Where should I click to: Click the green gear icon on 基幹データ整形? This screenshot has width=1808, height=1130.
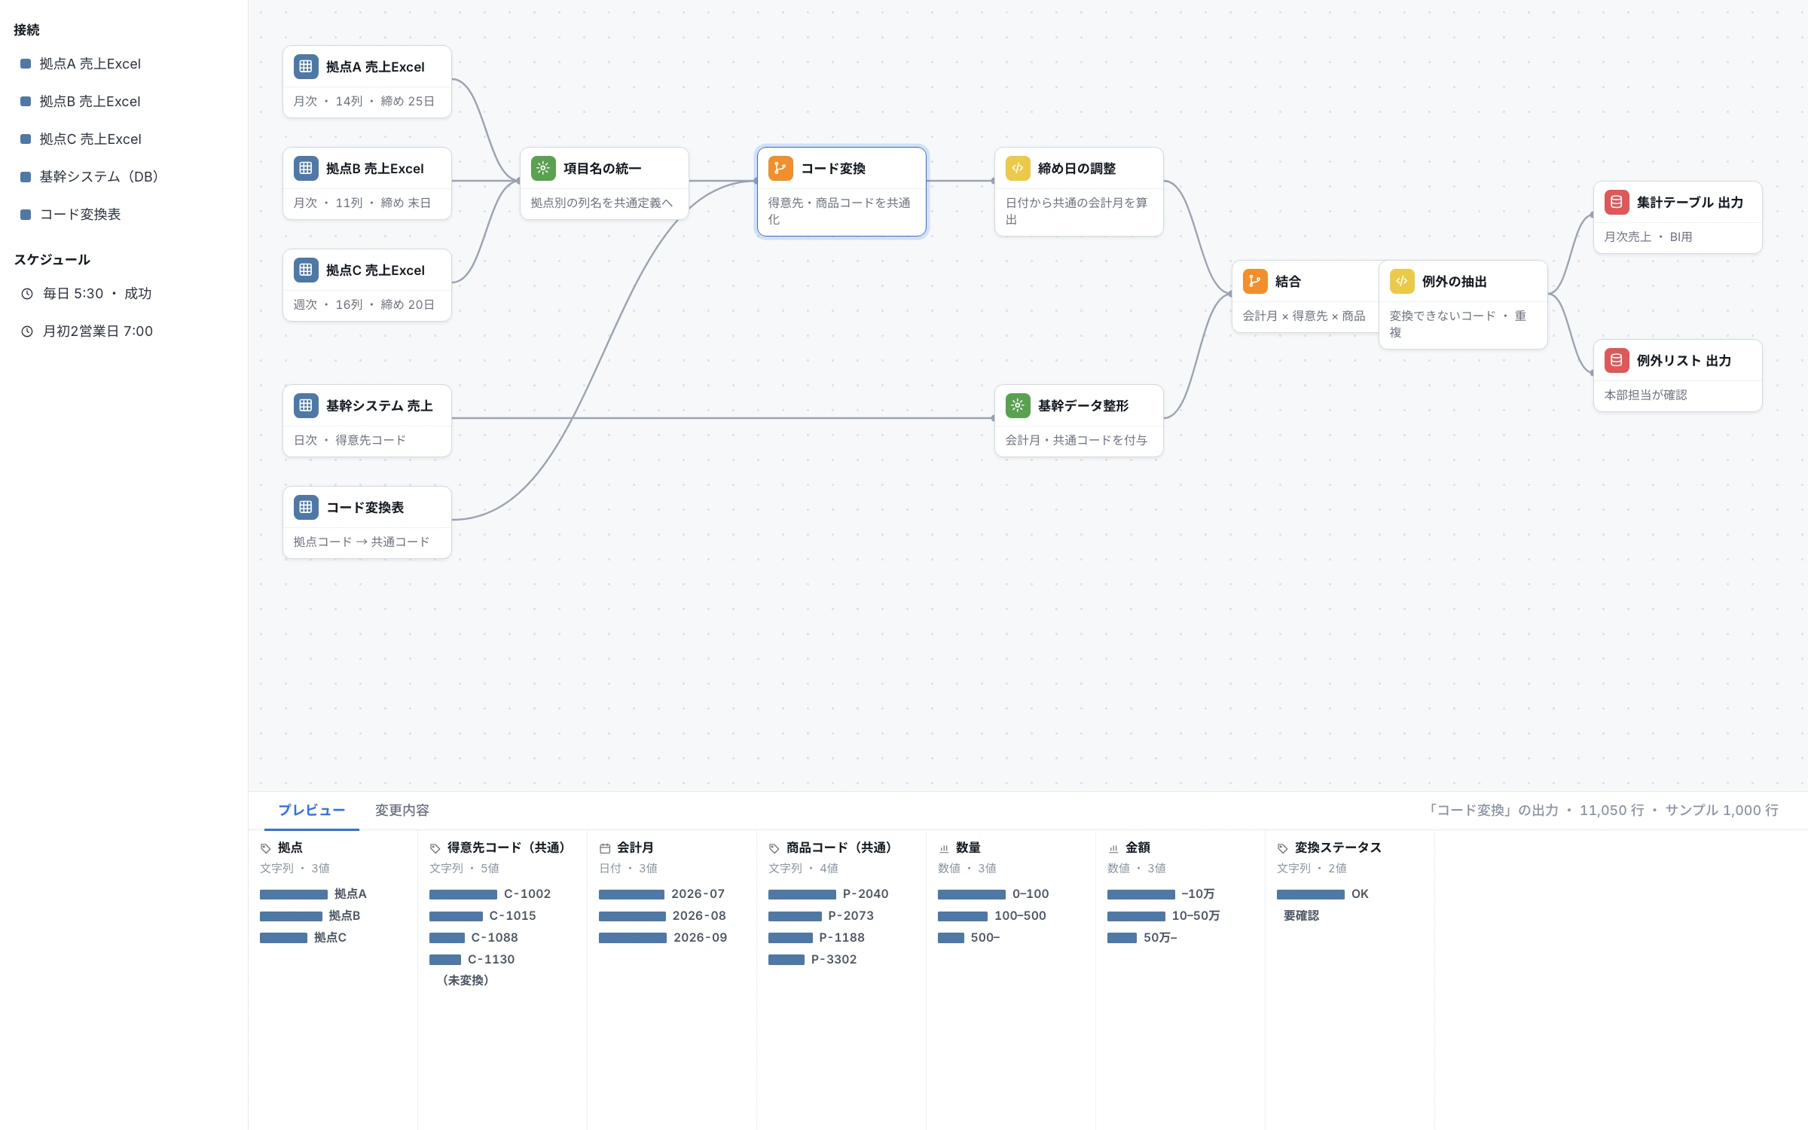coord(1017,405)
